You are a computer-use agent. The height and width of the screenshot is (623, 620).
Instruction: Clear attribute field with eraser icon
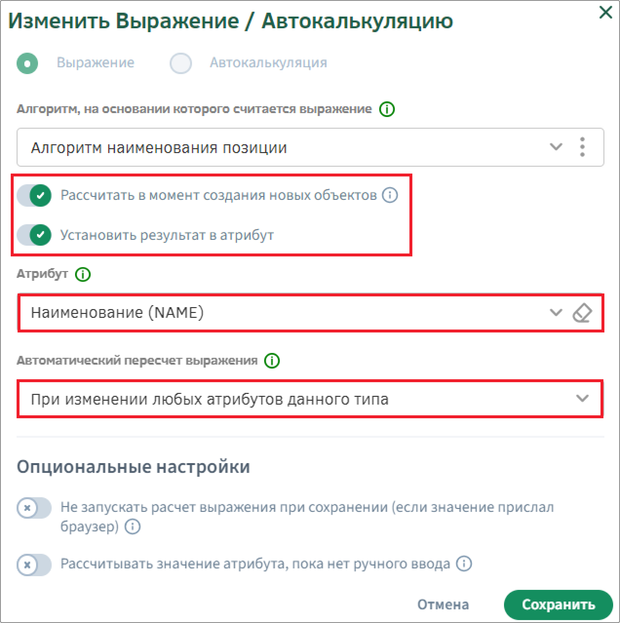(582, 313)
